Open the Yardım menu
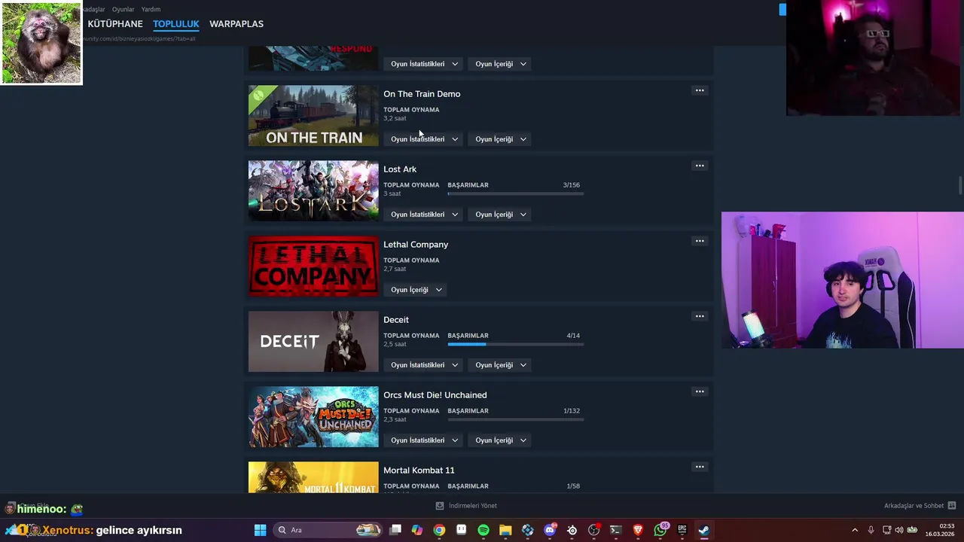The height and width of the screenshot is (542, 964). click(x=151, y=9)
